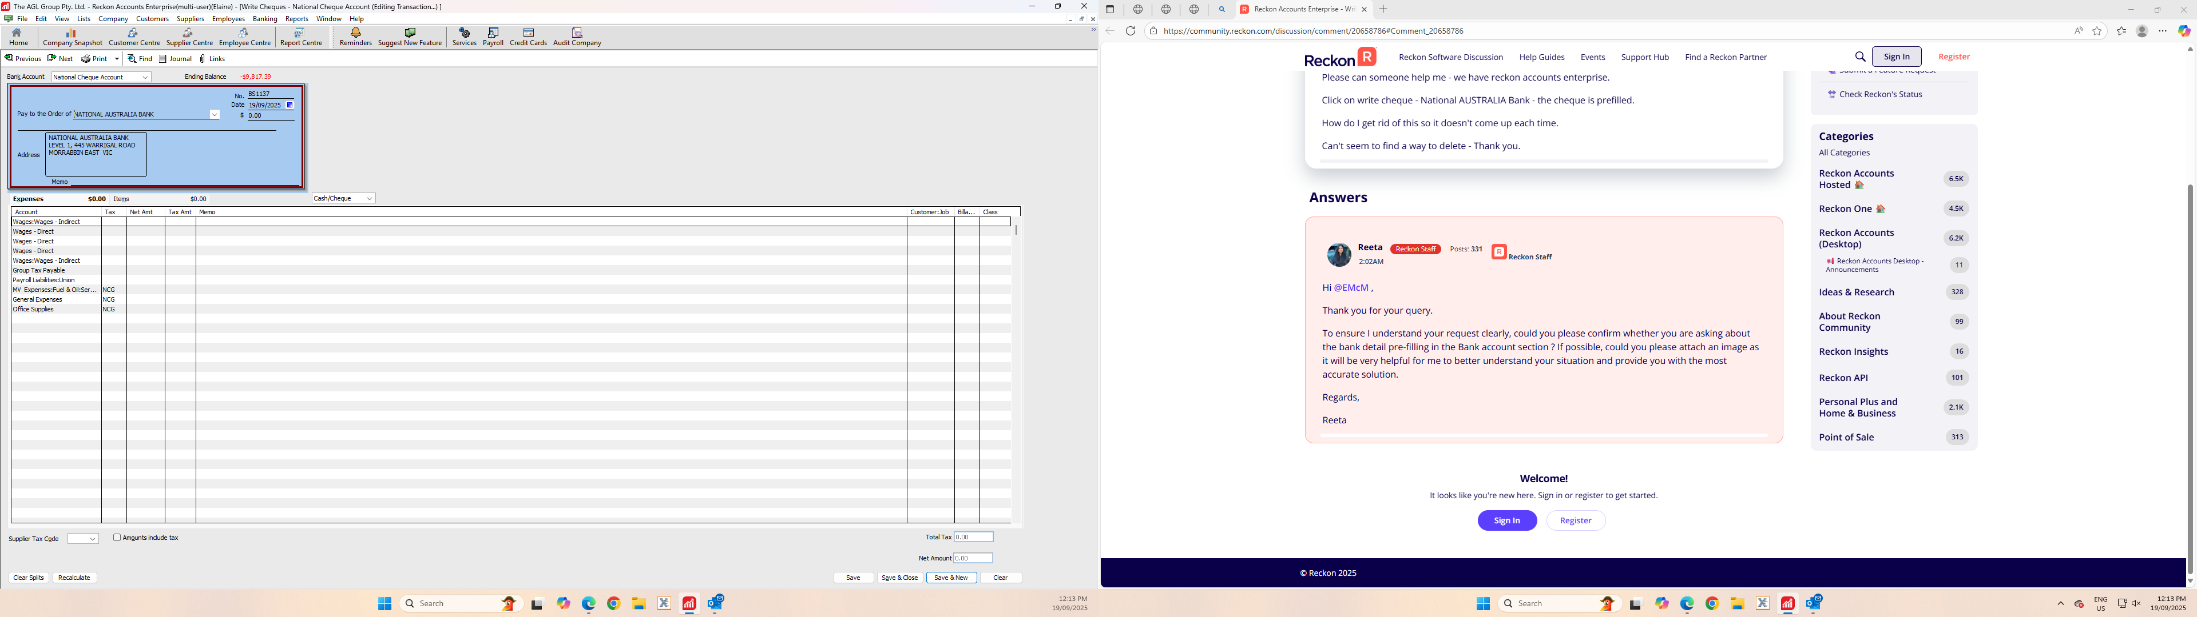Screen dimensions: 2197x617
Task: Expand the Bank Account dropdown
Action: coord(145,78)
